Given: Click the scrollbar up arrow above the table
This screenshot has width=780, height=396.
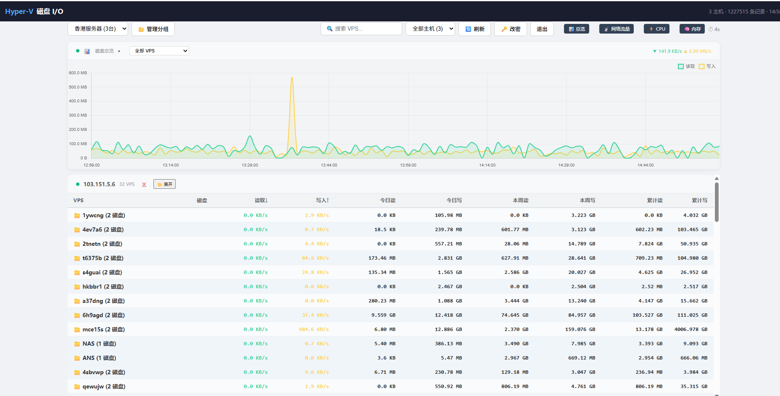Looking at the screenshot, I should (x=717, y=178).
